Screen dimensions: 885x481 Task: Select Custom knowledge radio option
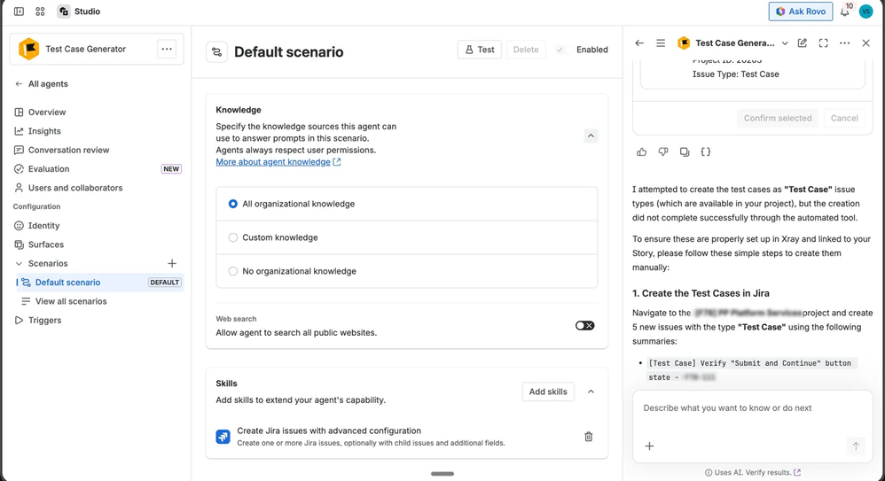[233, 237]
